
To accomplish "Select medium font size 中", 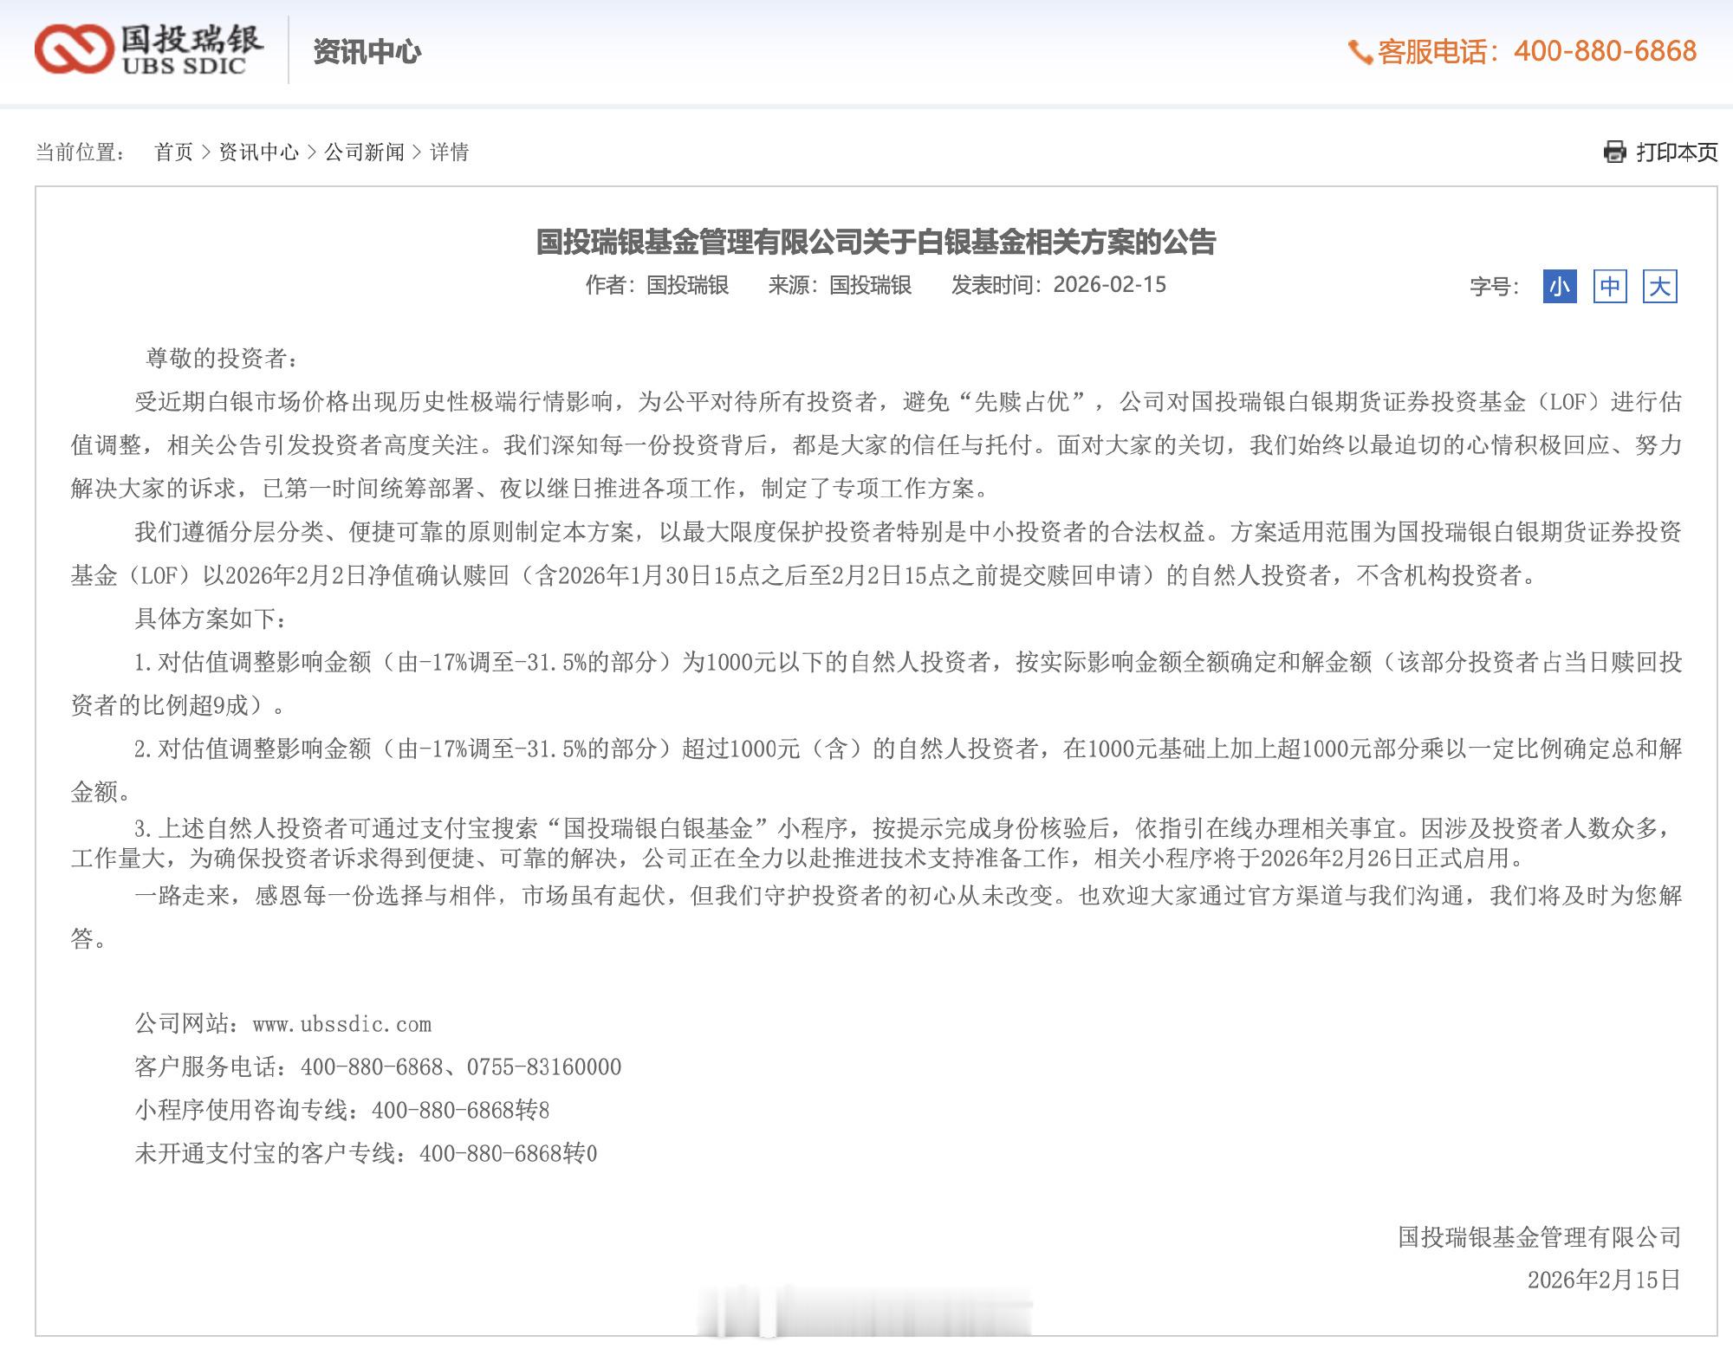I will 1609,287.
